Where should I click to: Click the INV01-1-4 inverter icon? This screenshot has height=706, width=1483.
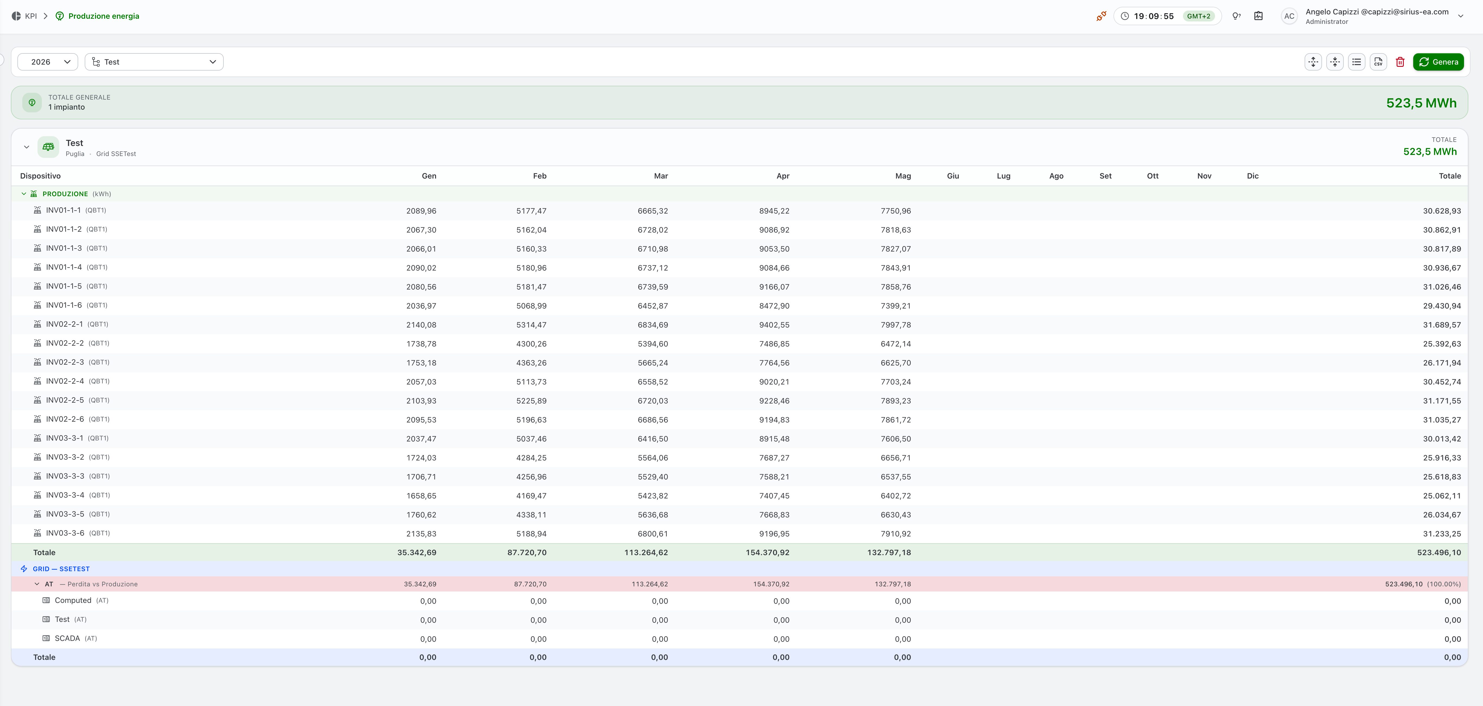[37, 268]
